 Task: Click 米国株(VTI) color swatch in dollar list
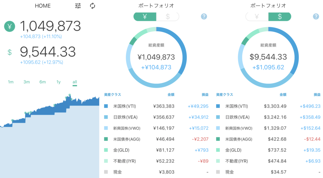(x=218, y=106)
